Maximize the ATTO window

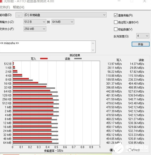point(132,1)
